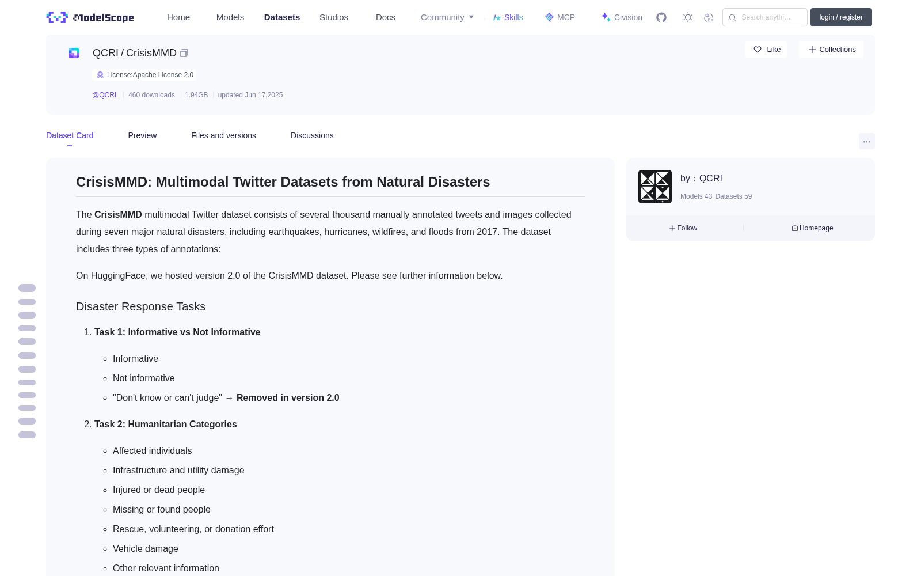Focus the Search anything input field
921x576 pixels.
click(x=765, y=17)
